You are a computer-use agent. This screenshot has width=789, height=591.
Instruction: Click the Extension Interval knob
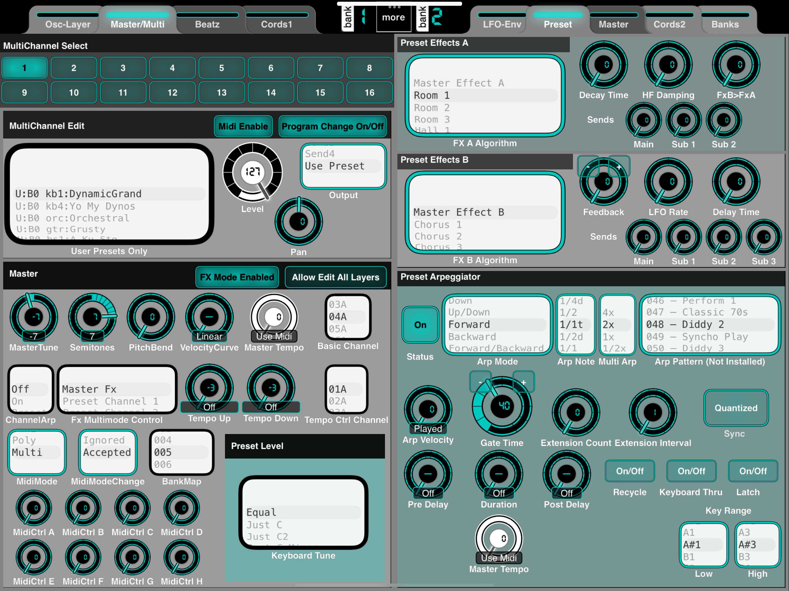[x=653, y=412]
